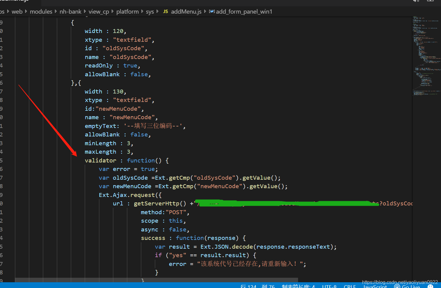
Task: Open the addMenu.js file breadcrumb
Action: pos(182,11)
